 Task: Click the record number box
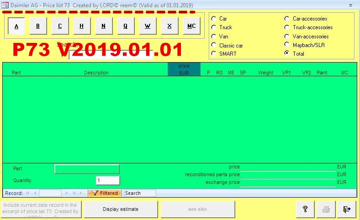click(50, 193)
